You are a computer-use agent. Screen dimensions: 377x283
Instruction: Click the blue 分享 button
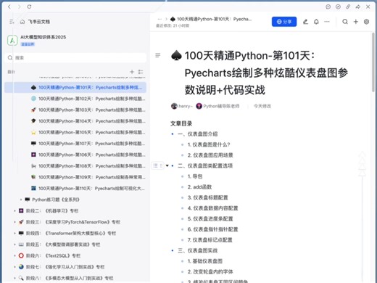(x=284, y=22)
